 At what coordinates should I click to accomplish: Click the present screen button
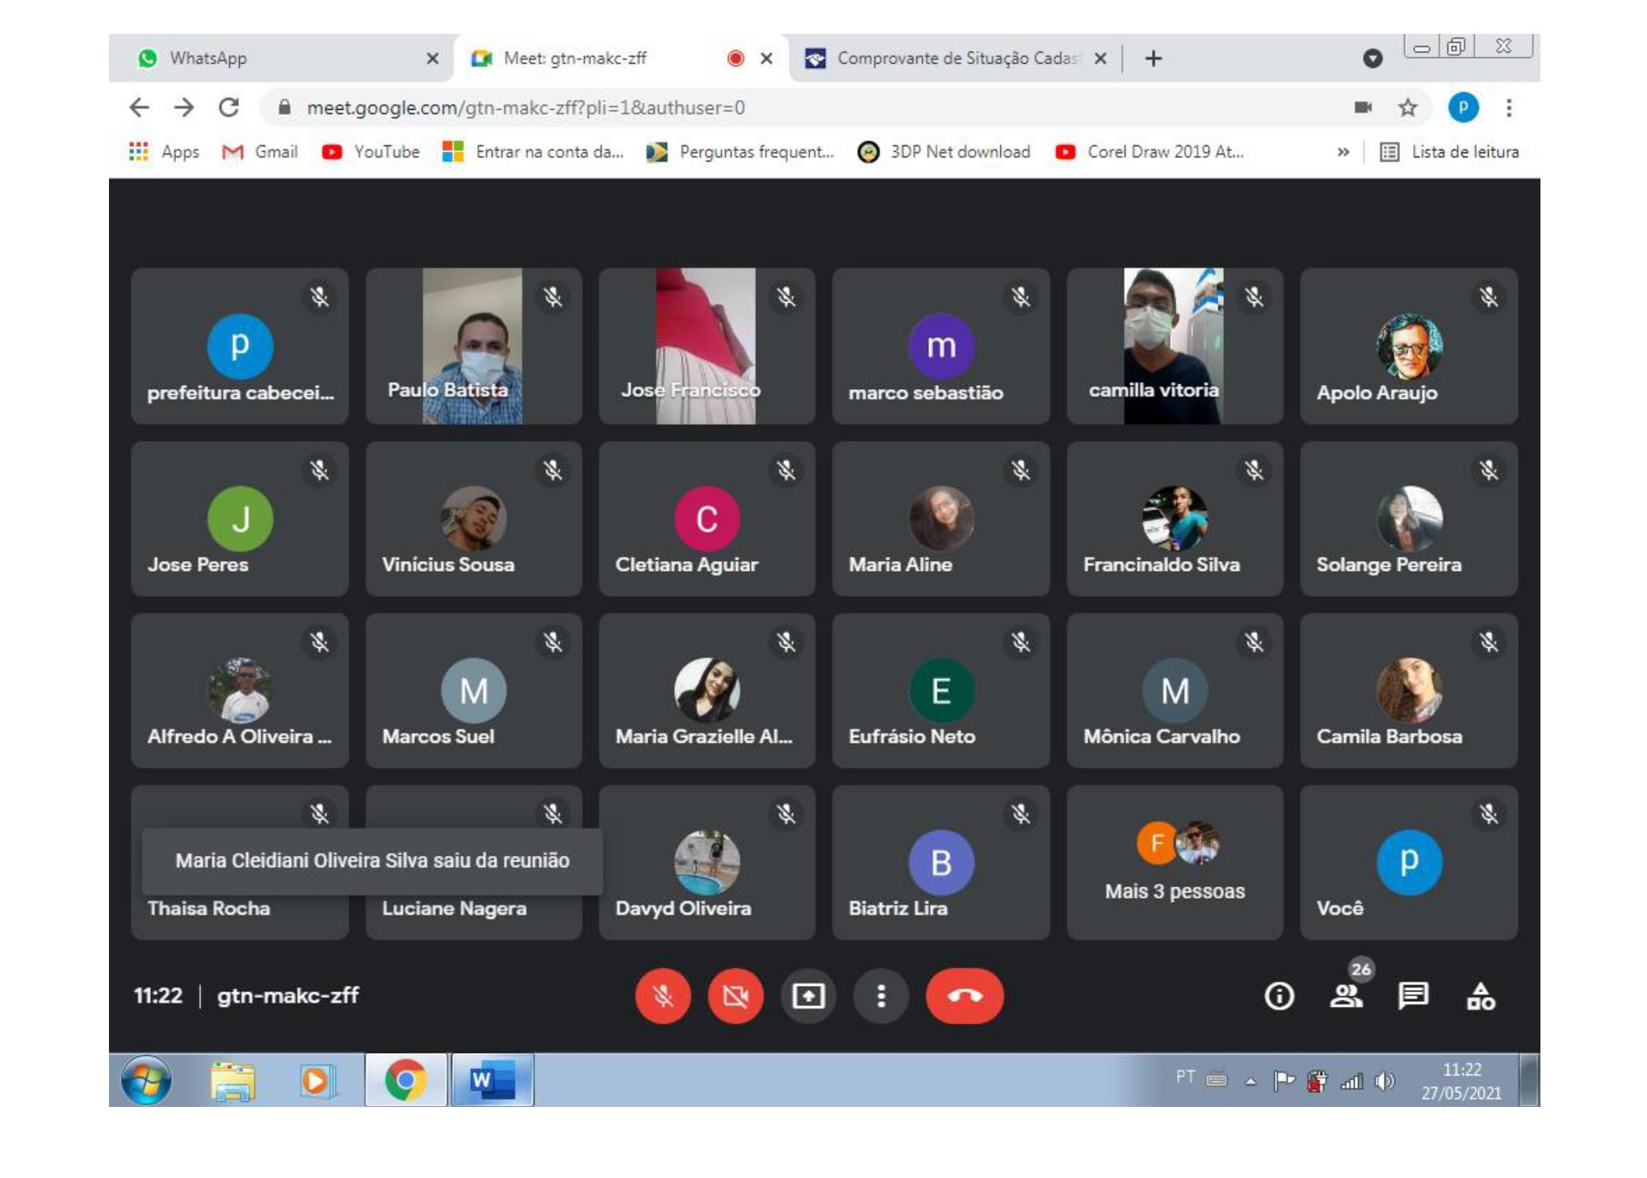click(x=808, y=996)
